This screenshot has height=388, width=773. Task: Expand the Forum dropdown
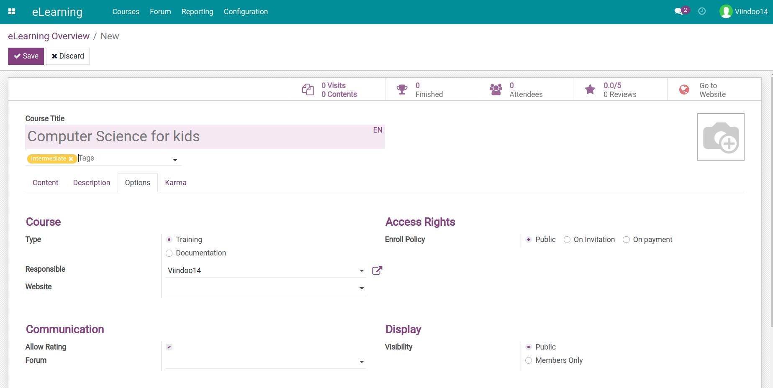pyautogui.click(x=362, y=362)
